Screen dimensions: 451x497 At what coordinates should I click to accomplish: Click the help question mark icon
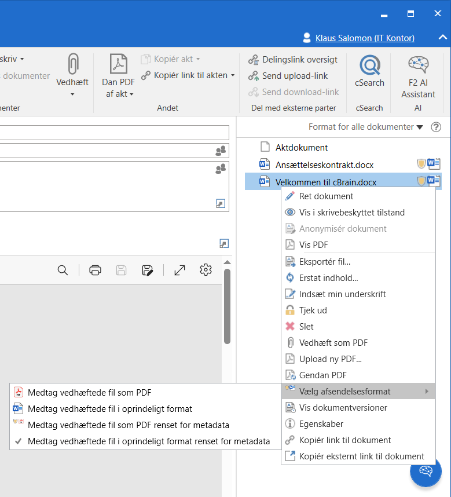point(436,127)
